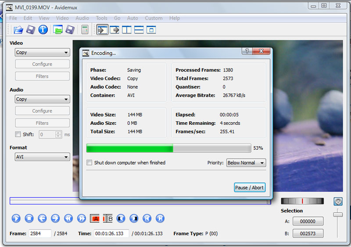Open the Audio menu
Image resolution: width=351 pixels, height=247 pixels.
pos(82,18)
